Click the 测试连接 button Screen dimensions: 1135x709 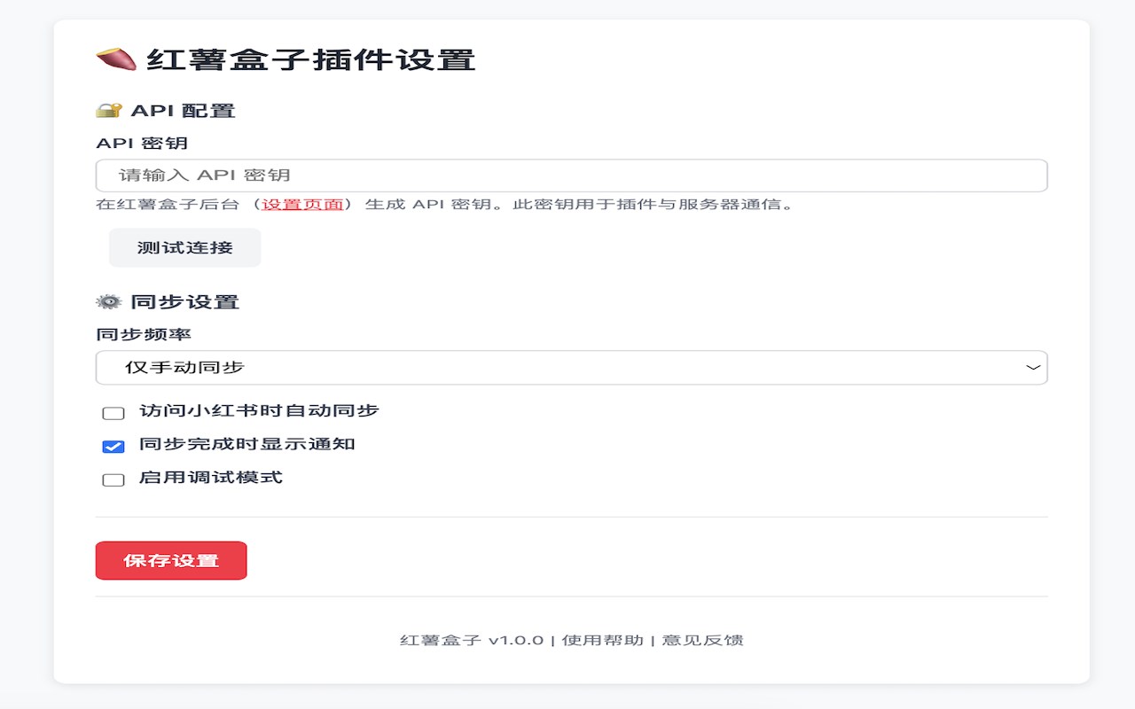(184, 247)
